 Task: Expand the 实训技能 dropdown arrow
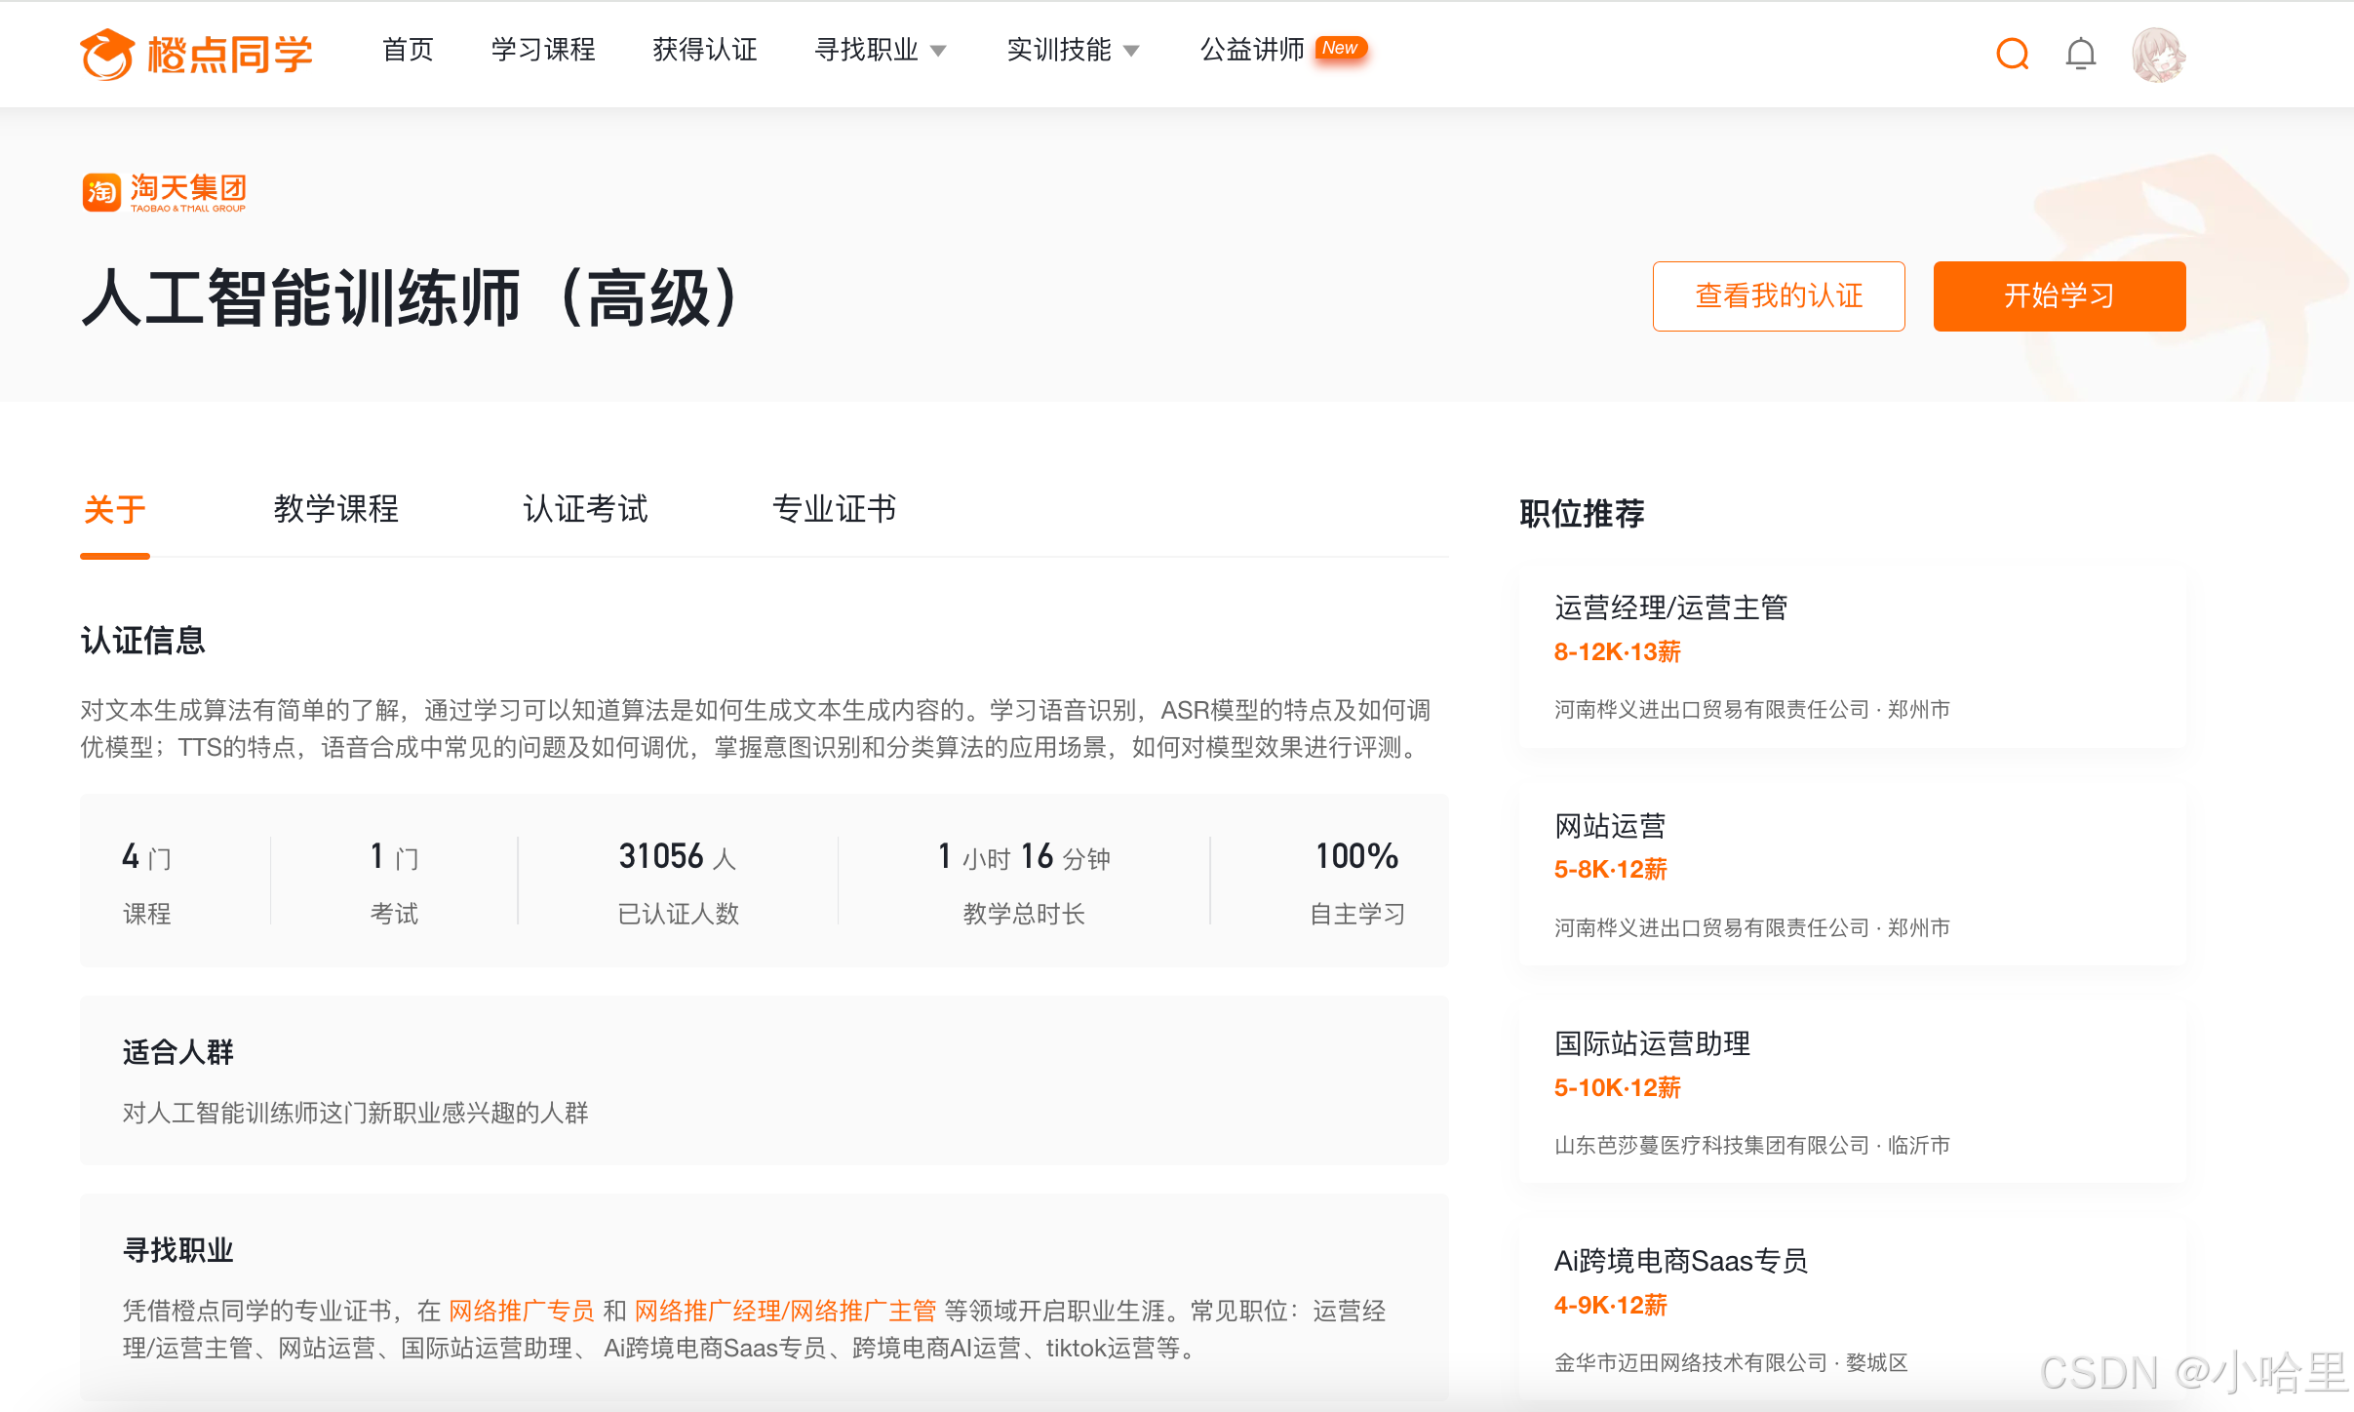(x=1131, y=51)
